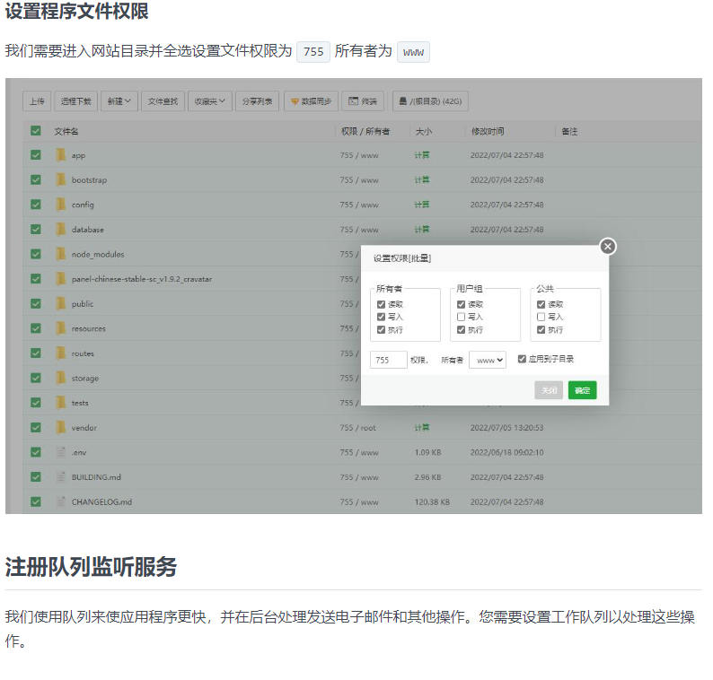The width and height of the screenshot is (713, 680).
Task: Click the BUILDING.md file name
Action: click(96, 477)
